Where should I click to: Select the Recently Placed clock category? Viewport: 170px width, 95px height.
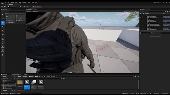point(3,19)
